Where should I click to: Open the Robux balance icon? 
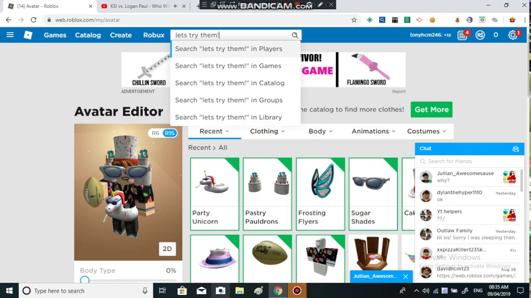coord(480,35)
